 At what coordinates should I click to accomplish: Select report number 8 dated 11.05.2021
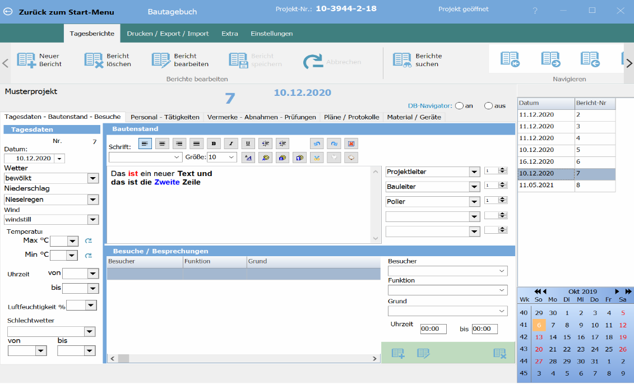[566, 185]
